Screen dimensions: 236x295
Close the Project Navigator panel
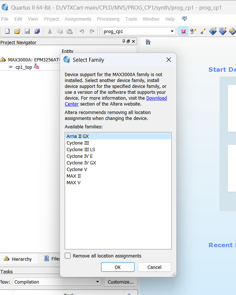(x=133, y=42)
